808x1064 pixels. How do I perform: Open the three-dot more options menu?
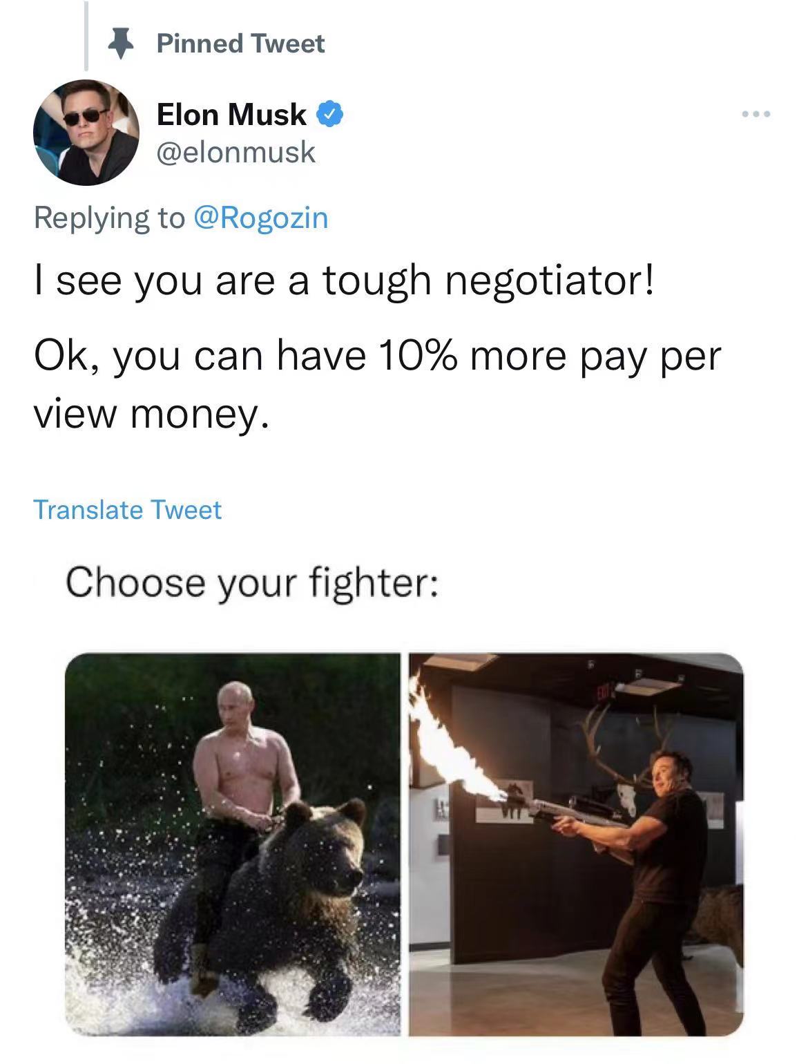[x=756, y=114]
